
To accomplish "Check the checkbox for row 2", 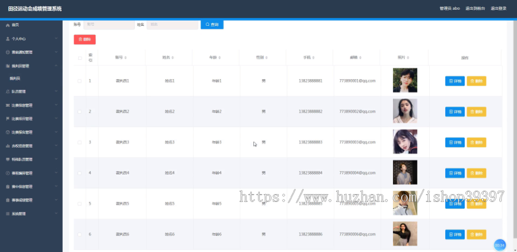I will 79,112.
